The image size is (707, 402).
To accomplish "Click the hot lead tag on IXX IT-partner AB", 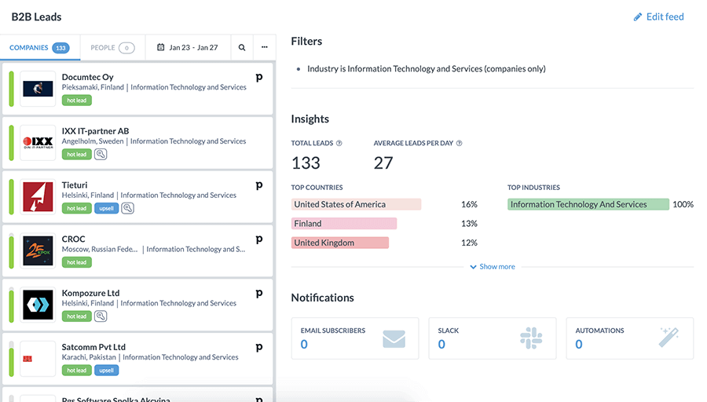I will (77, 155).
